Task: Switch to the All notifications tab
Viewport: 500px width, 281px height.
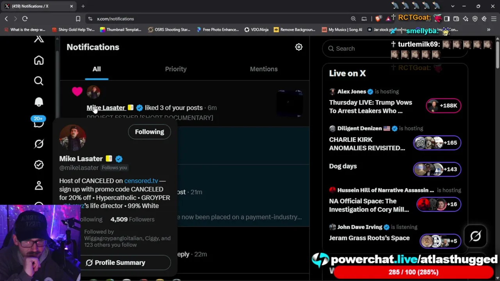Action: click(x=96, y=69)
